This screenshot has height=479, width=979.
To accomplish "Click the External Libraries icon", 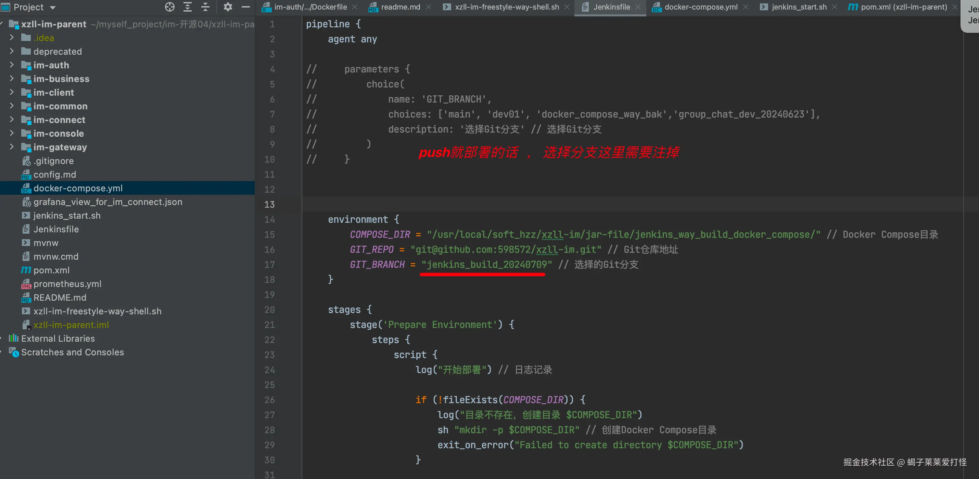I will coord(14,338).
